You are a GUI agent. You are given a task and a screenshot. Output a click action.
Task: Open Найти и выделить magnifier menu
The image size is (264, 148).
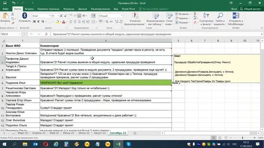(x=220, y=19)
